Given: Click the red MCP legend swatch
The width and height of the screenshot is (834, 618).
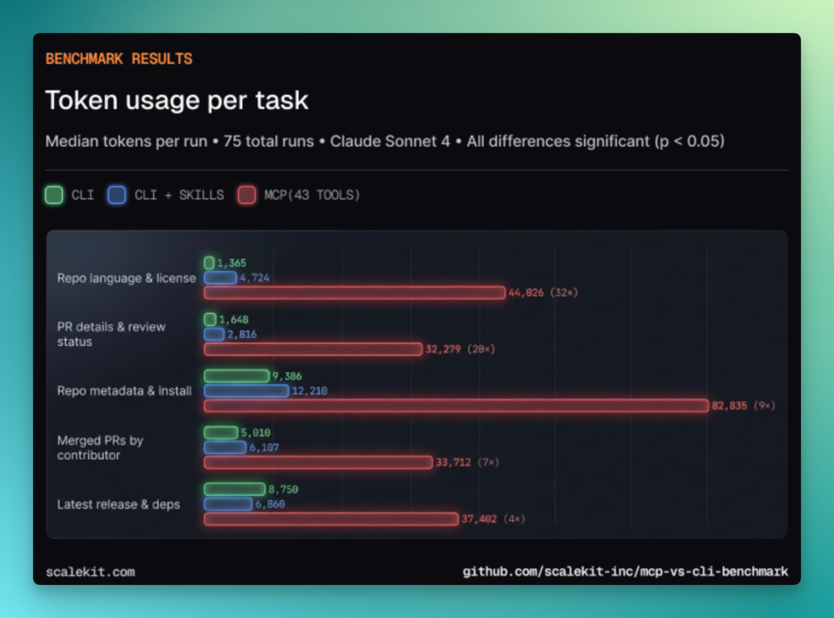Looking at the screenshot, I should pyautogui.click(x=246, y=195).
